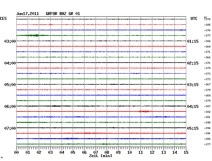This screenshot has height=161, width=212.
Task: Select the DC offset value -381
Action: [207, 117]
